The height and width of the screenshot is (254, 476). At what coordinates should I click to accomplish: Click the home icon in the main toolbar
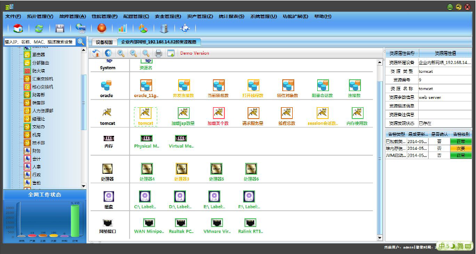18,28
